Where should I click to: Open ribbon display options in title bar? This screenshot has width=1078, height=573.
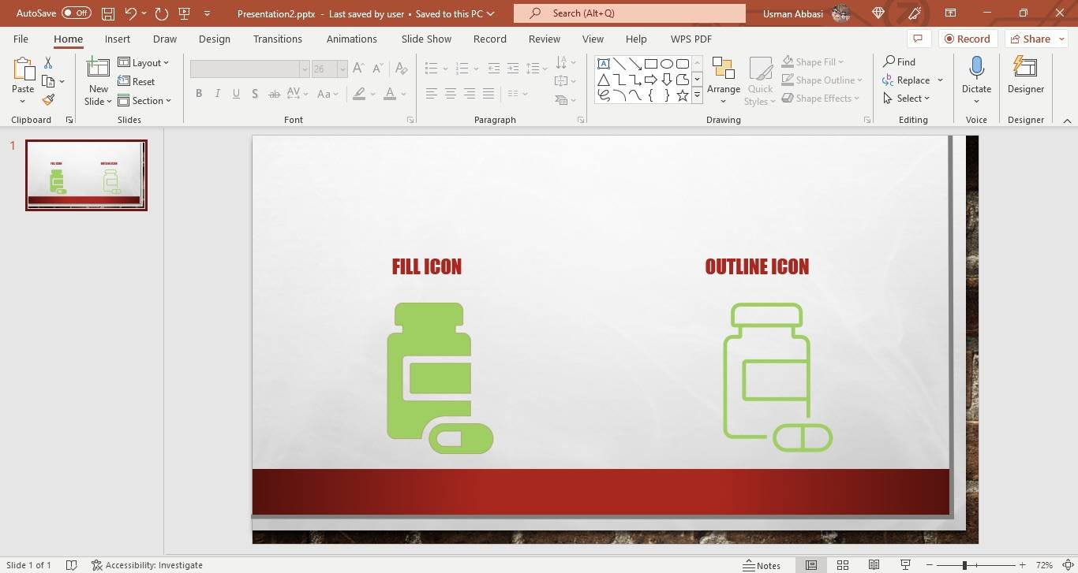click(x=951, y=13)
